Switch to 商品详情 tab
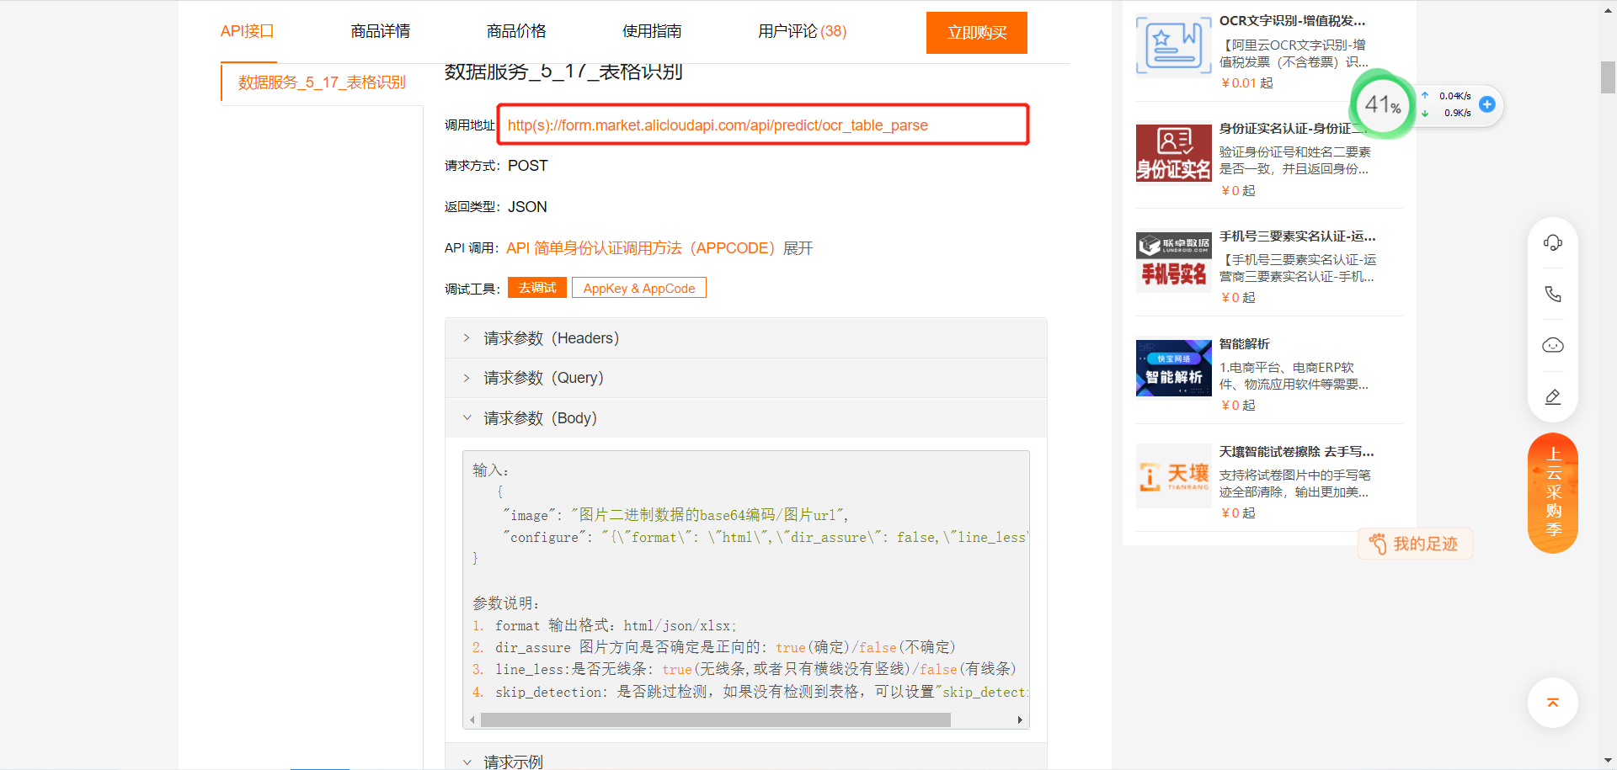Screen dimensions: 1617x770 [x=381, y=31]
